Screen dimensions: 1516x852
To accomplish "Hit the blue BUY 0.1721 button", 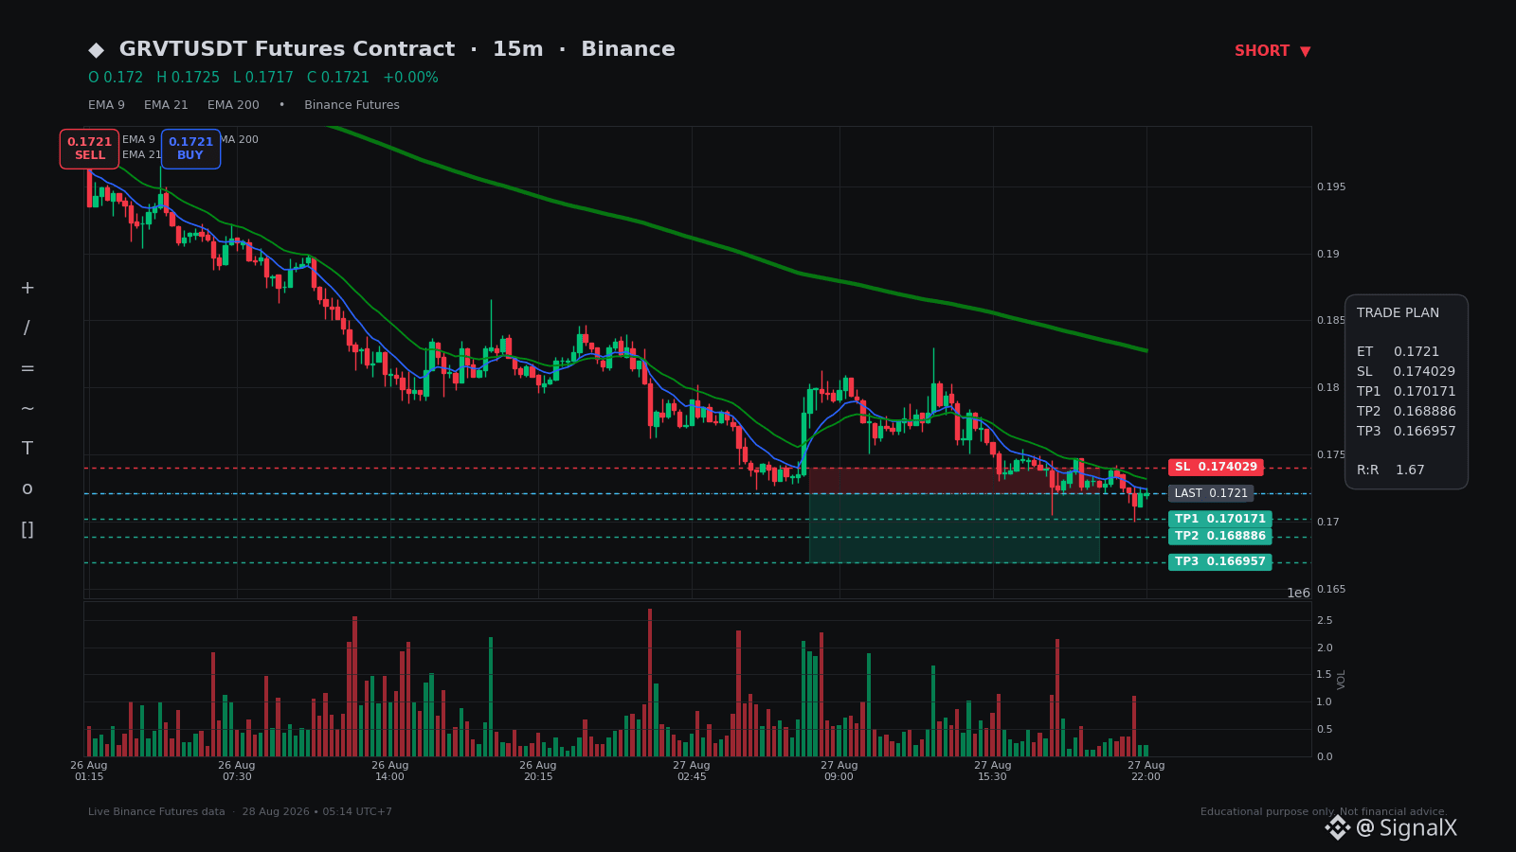I will coord(190,149).
